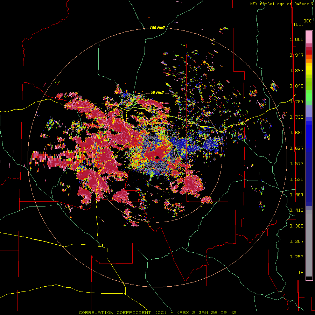Select the 0.307 legend value

point(296,241)
